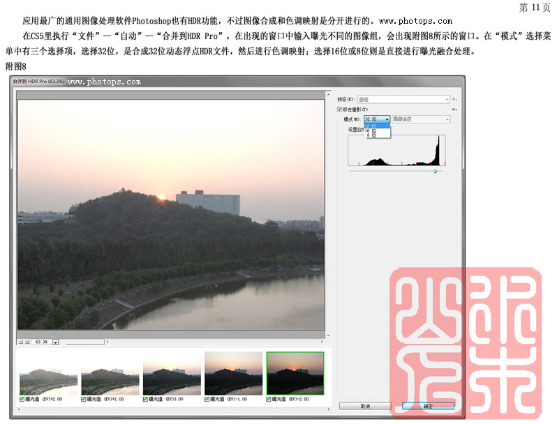Image resolution: width=557 pixels, height=424 pixels.
Task: Click the main sunset preview image
Action: pos(171,215)
